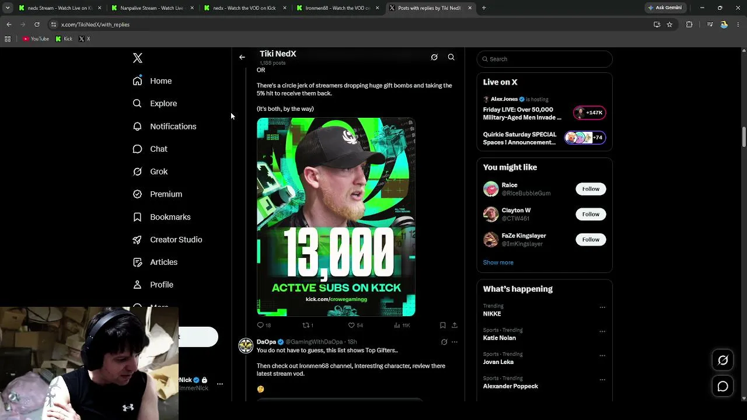
Task: Open Premium in the sidebar
Action: coord(158,194)
